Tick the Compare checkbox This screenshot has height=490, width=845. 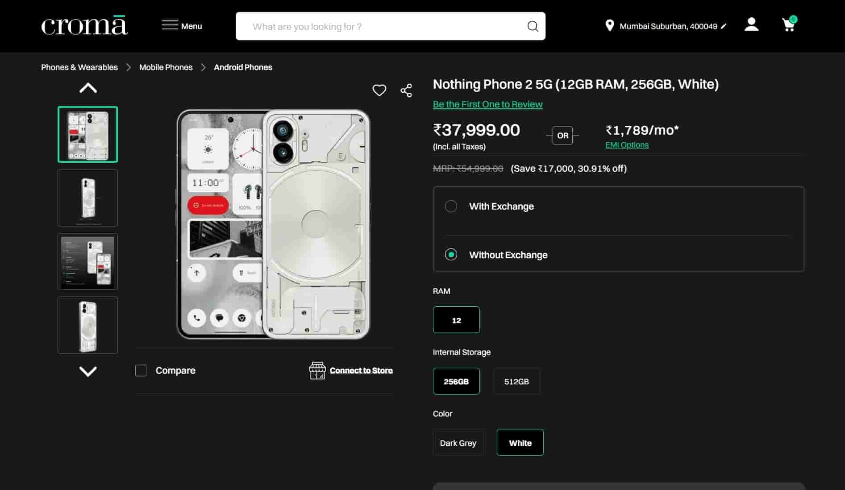(141, 371)
